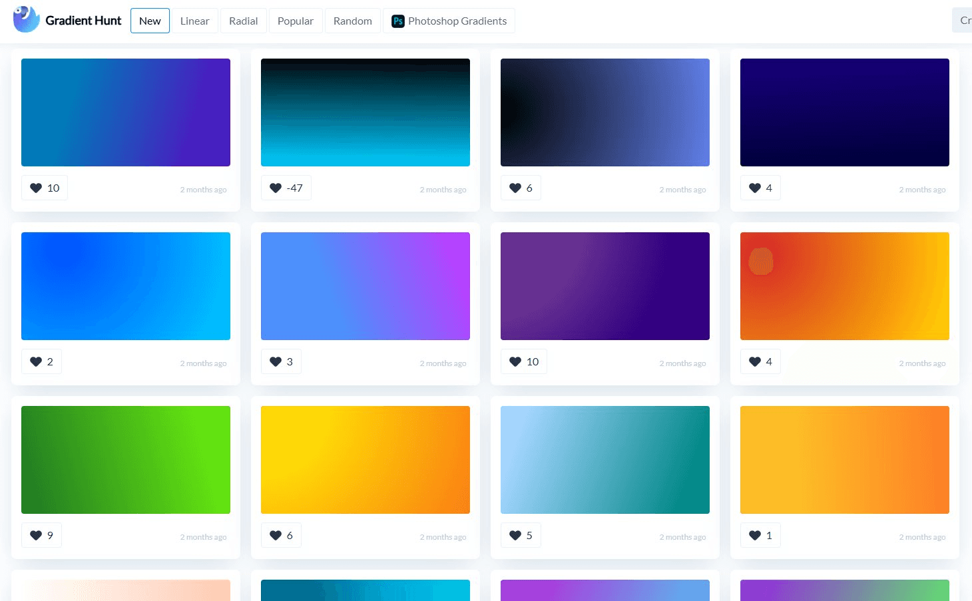Click the heart showing 5 likes
This screenshot has height=601, width=972.
[521, 535]
